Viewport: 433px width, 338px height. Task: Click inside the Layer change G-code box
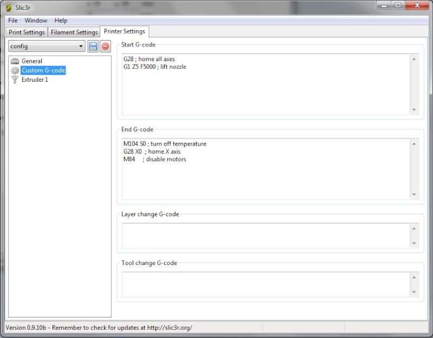(x=266, y=236)
